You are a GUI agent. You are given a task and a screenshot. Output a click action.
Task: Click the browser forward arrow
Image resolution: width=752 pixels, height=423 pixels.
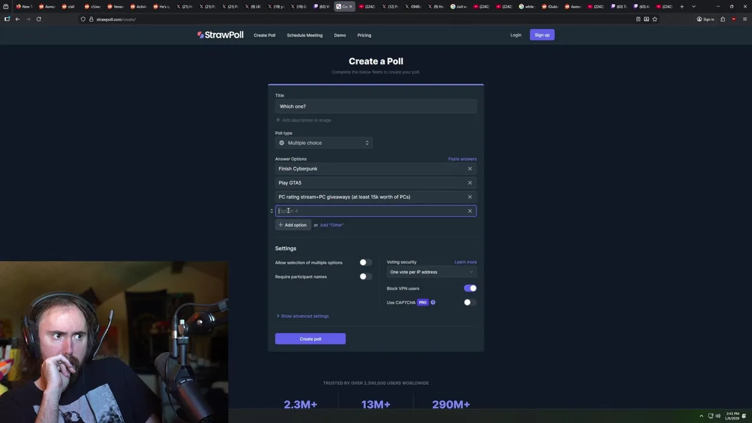(x=28, y=19)
